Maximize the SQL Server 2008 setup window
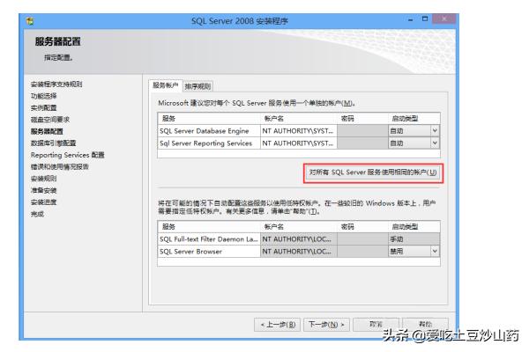Screen dimensions: 529x352 coord(425,19)
